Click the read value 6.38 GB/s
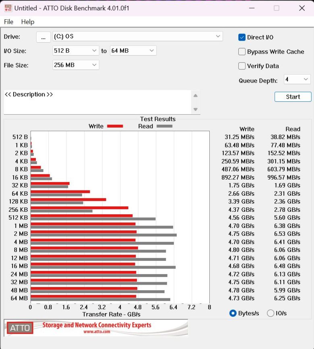This screenshot has width=314, height=349. (x=287, y=226)
